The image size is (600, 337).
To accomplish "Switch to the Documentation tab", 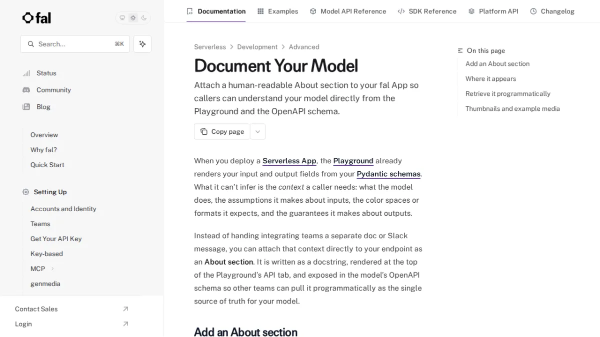I will pyautogui.click(x=216, y=11).
